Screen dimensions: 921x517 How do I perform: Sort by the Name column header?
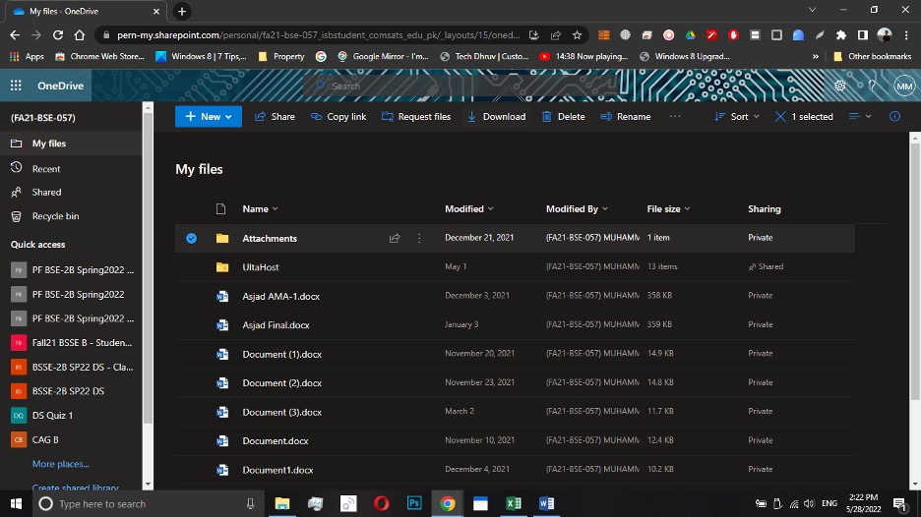[x=260, y=209]
